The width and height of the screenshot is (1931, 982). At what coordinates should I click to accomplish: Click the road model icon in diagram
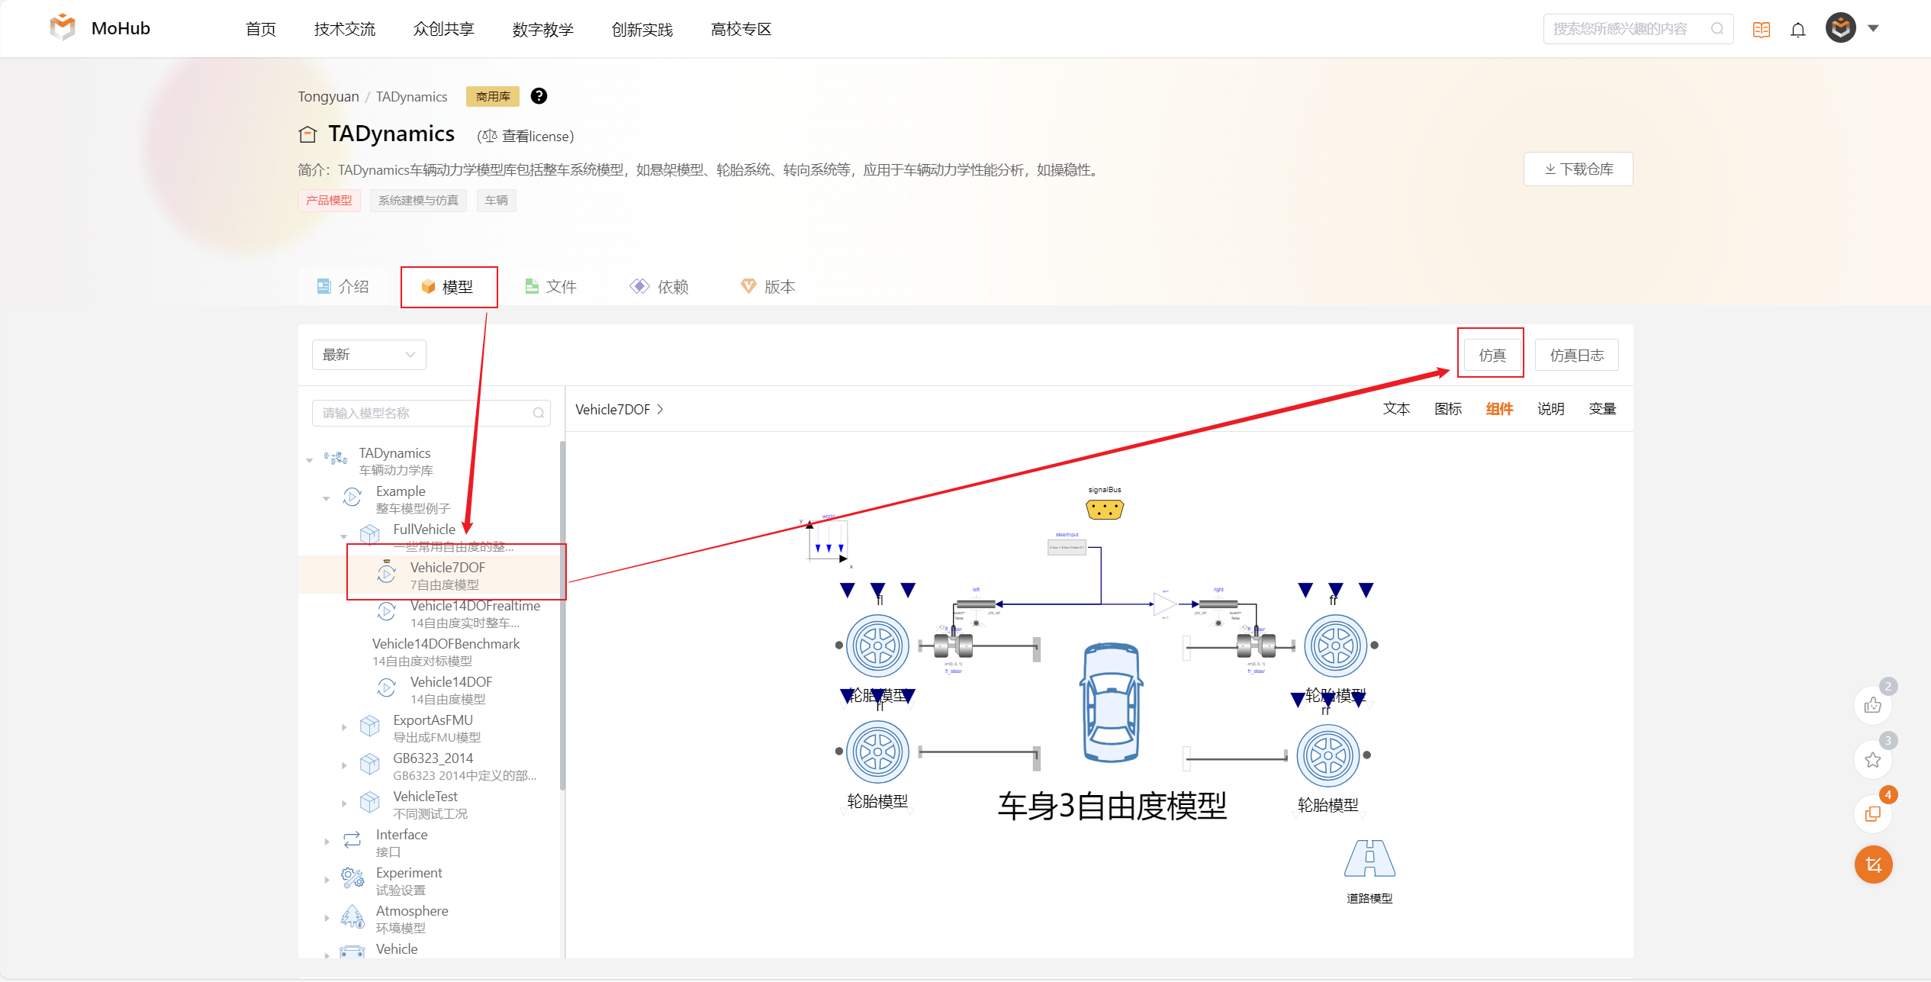[x=1369, y=858]
